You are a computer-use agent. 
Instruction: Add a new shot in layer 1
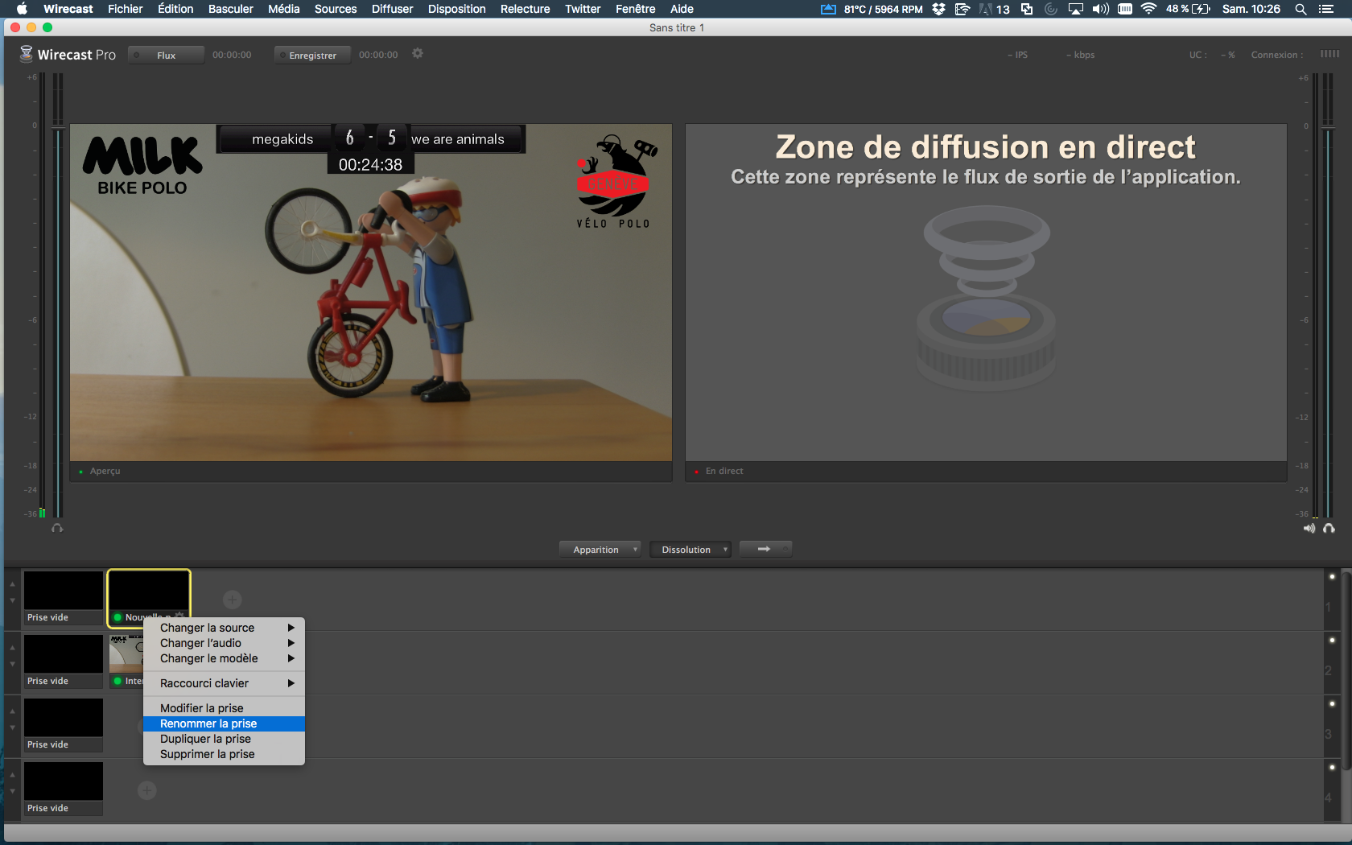(232, 600)
